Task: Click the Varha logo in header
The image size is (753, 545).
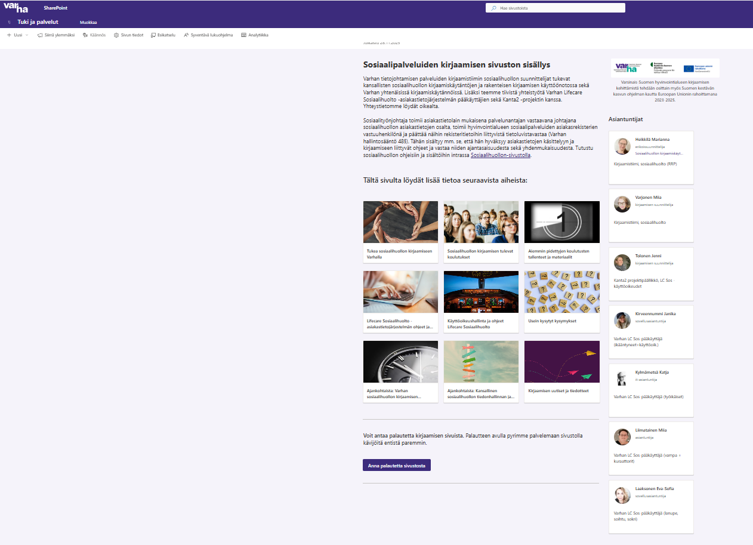Action: 15,8
